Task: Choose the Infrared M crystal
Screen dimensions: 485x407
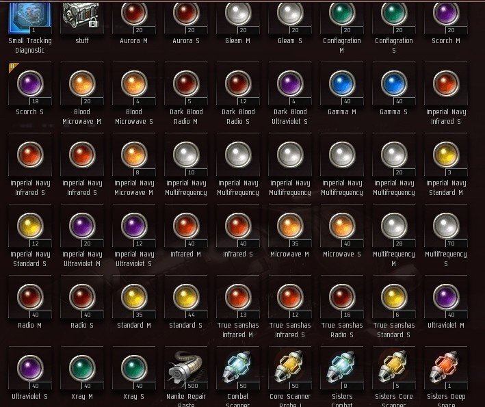Action: click(x=186, y=226)
